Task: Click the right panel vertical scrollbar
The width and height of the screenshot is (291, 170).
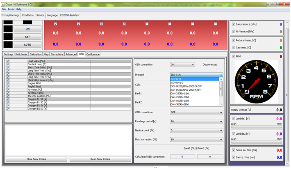Action: [x=287, y=93]
